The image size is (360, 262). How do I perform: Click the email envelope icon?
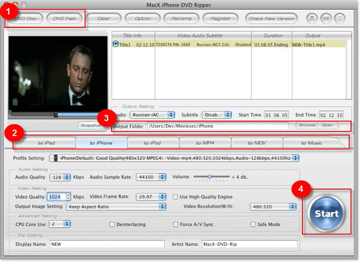(327, 18)
